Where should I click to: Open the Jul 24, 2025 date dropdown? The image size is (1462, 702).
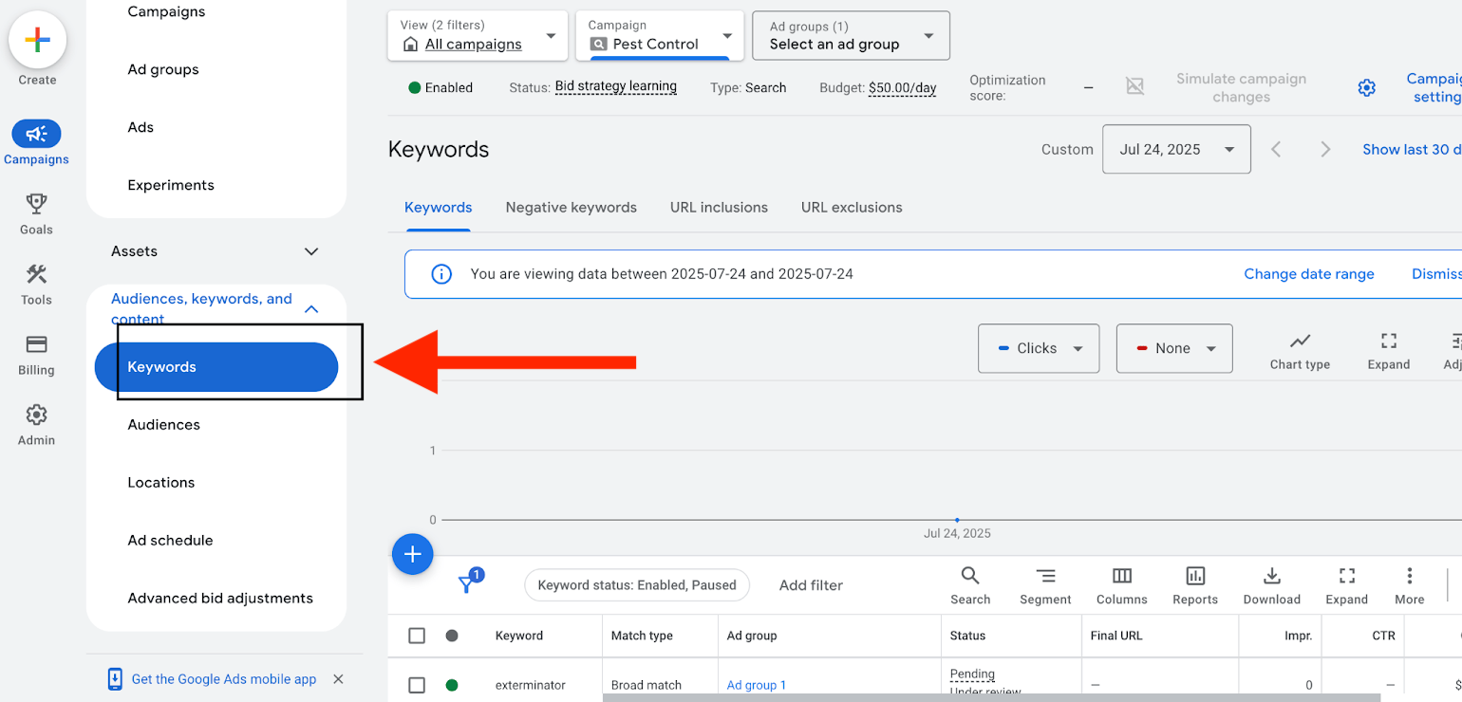(x=1175, y=150)
